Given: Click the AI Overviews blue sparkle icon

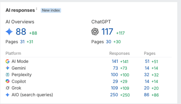Looking at the screenshot, I should click(x=9, y=32).
